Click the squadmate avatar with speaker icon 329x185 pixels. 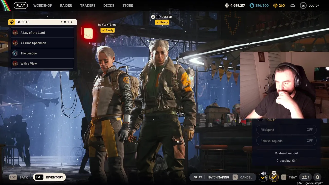pyautogui.click(x=263, y=177)
